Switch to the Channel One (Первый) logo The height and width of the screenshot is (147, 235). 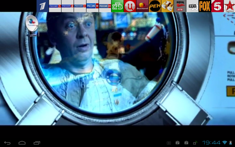click(43, 6)
